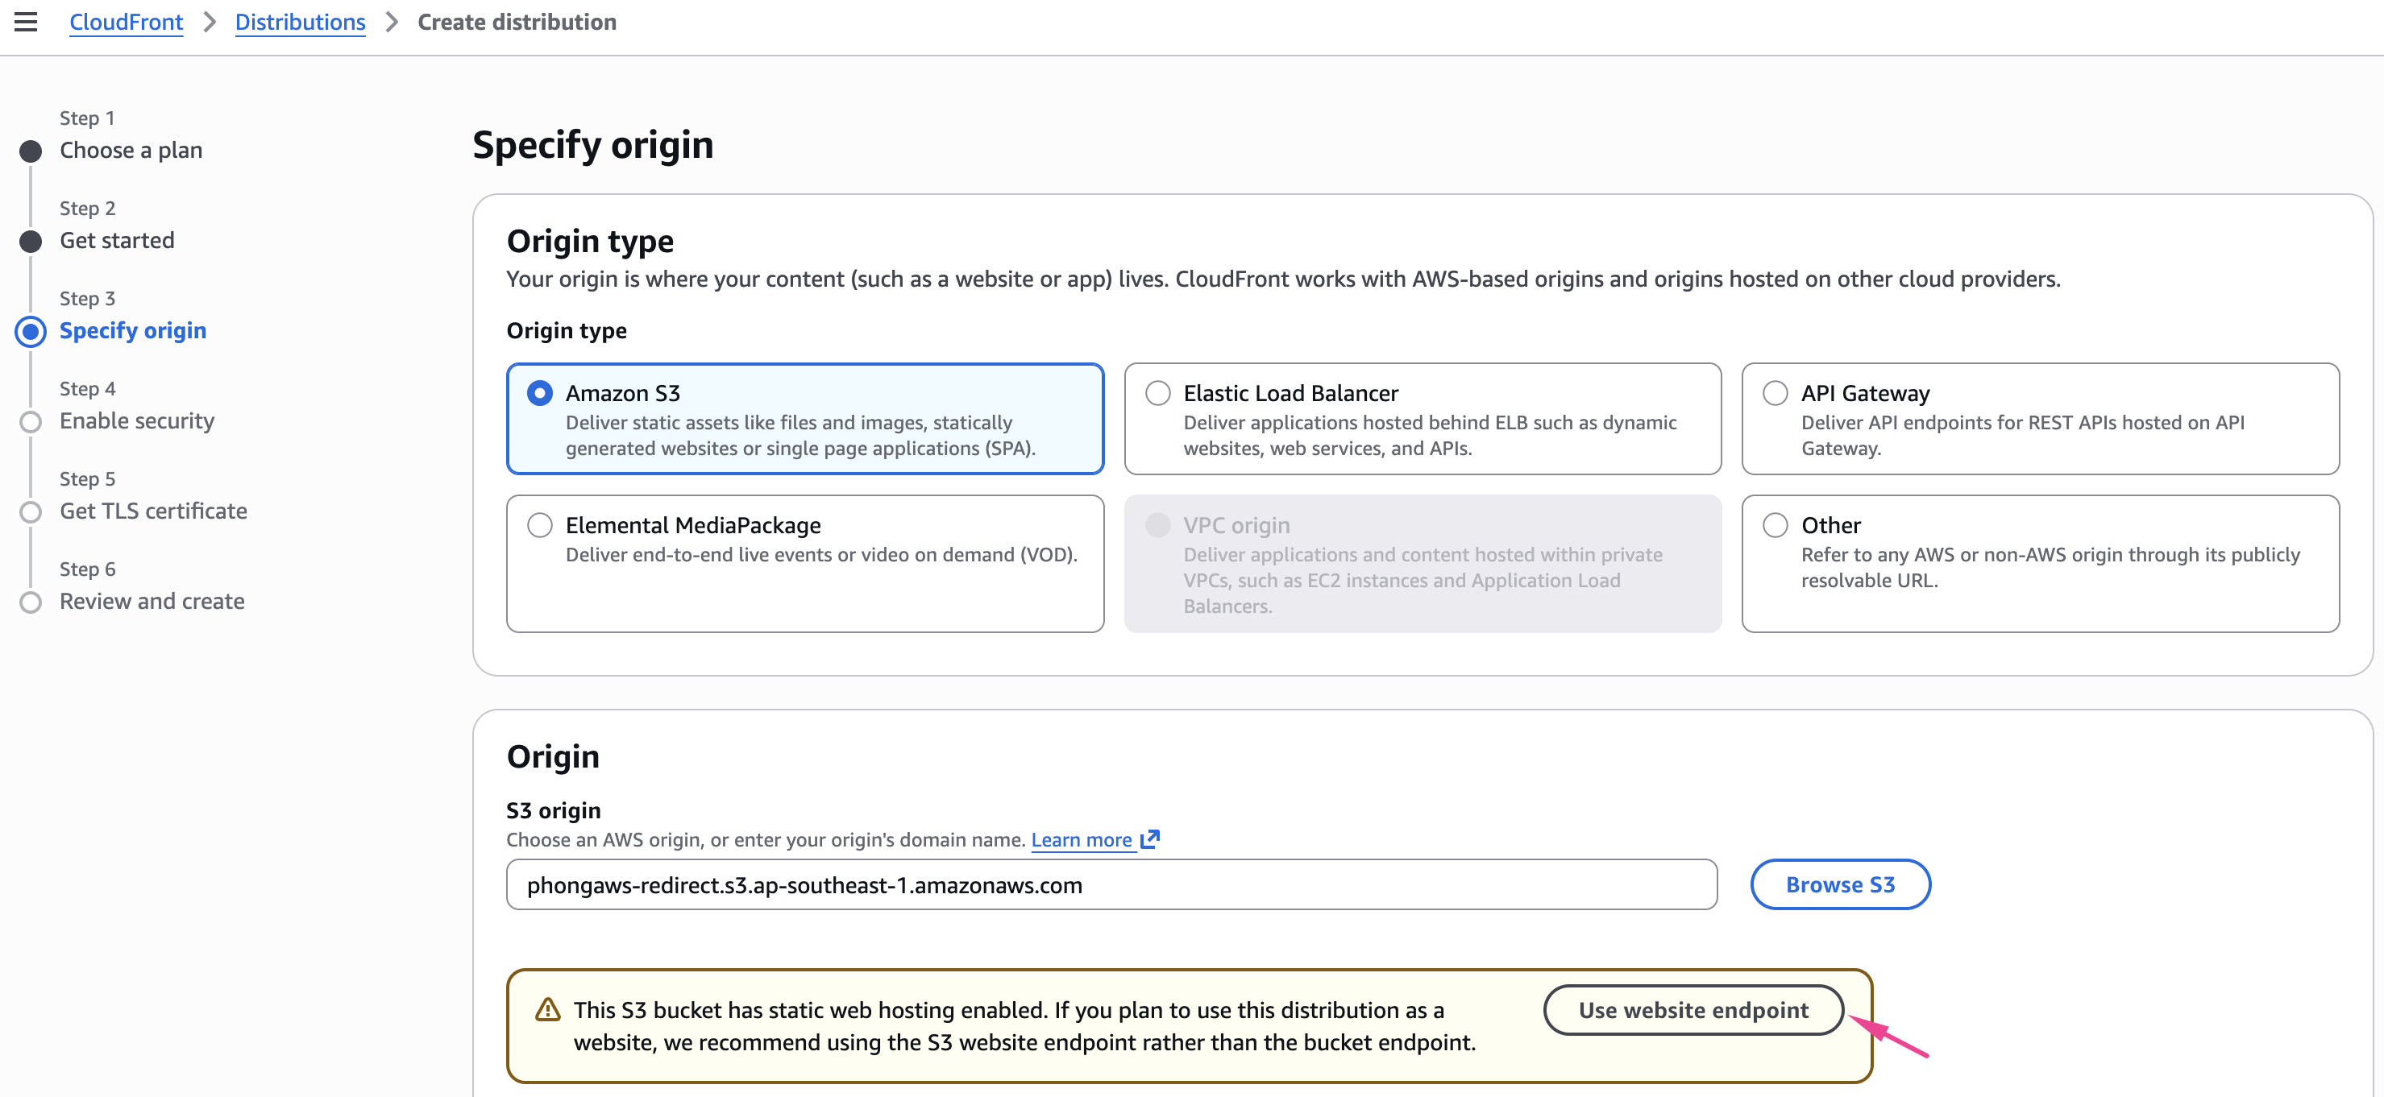This screenshot has height=1097, width=2384.
Task: Choose the Other origin type option
Action: [1775, 525]
